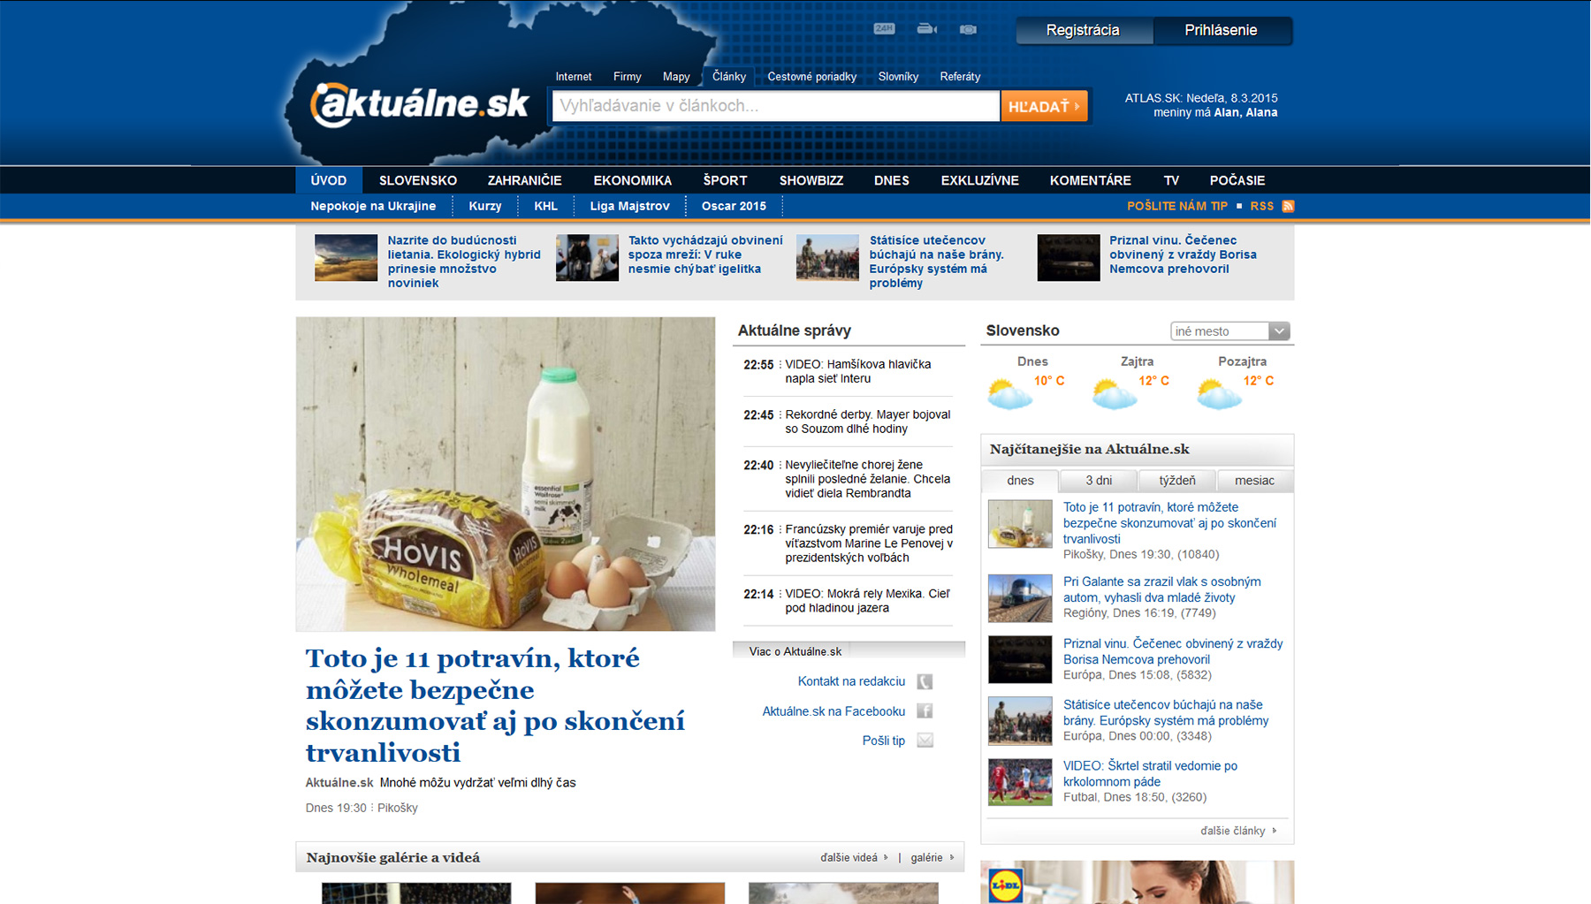This screenshot has width=1591, height=904.
Task: Select the Slovníky search category
Action: point(898,77)
